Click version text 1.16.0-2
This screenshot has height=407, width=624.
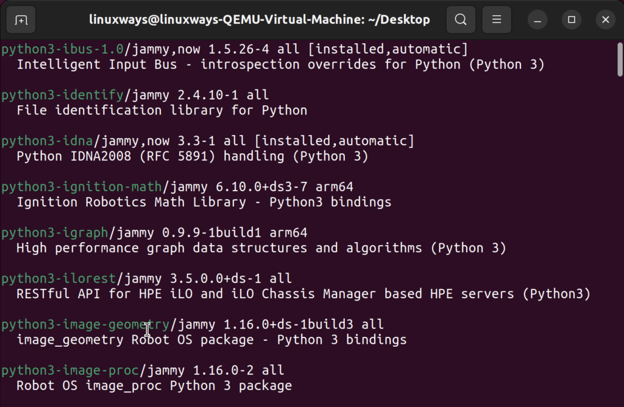click(x=223, y=370)
